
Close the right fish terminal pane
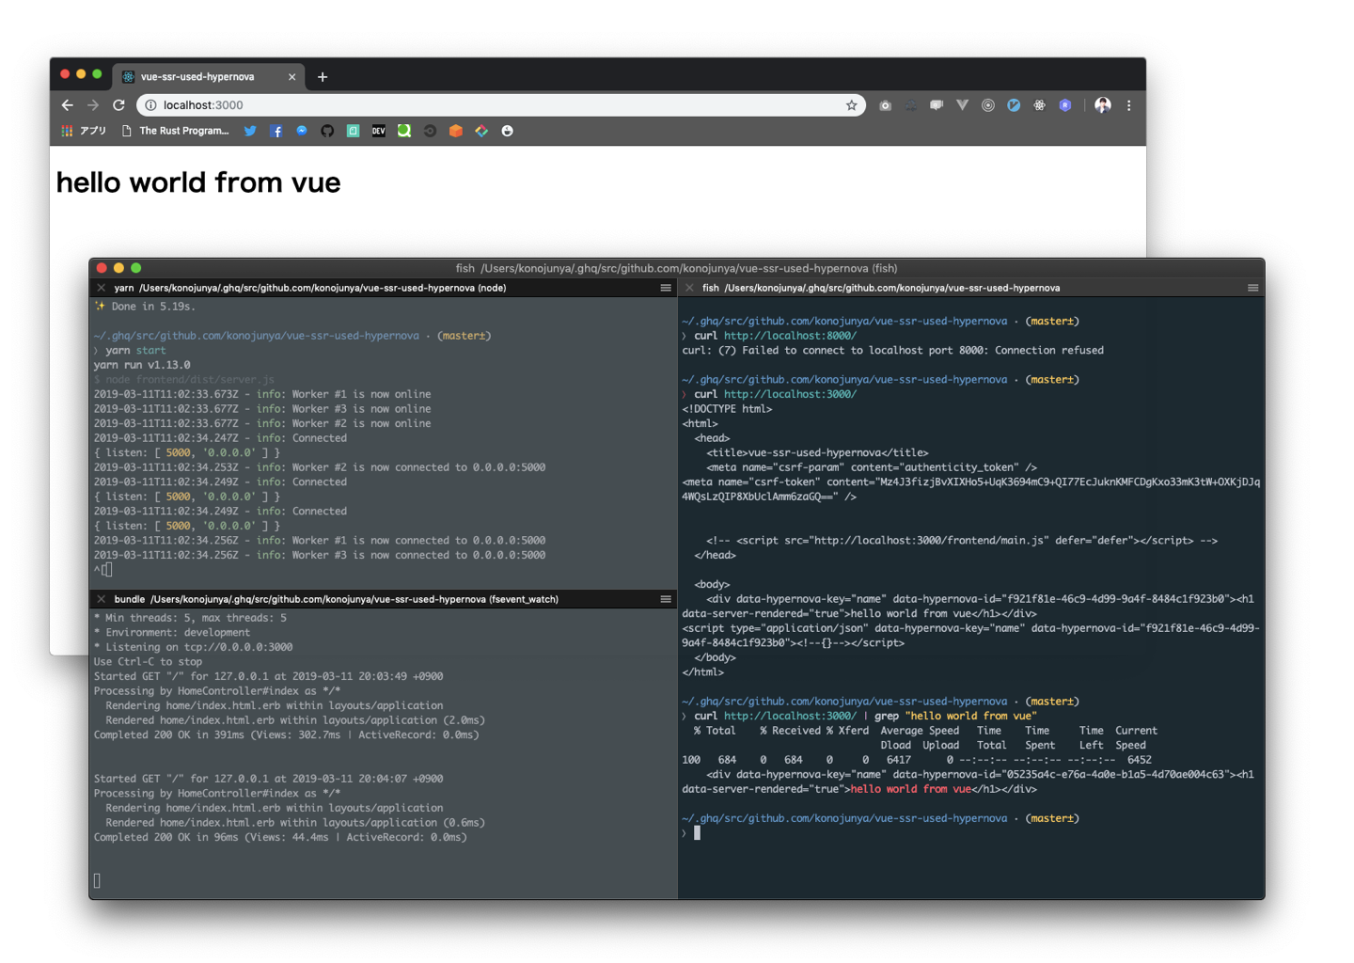(689, 288)
